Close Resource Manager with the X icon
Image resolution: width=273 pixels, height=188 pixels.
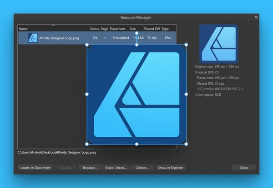(256, 17)
